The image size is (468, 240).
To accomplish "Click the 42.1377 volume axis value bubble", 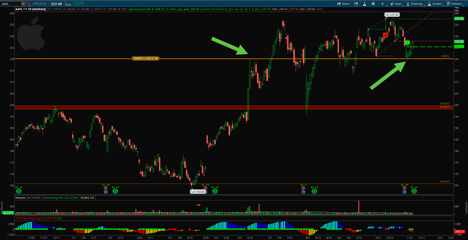I will (x=8, y=213).
